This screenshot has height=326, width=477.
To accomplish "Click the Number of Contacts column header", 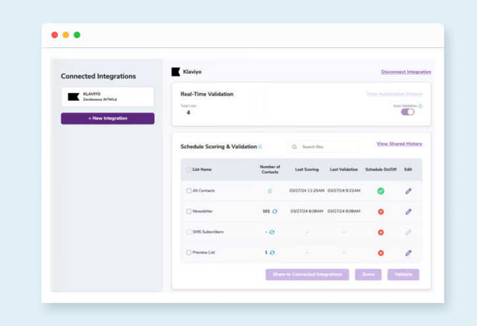I will (x=270, y=169).
